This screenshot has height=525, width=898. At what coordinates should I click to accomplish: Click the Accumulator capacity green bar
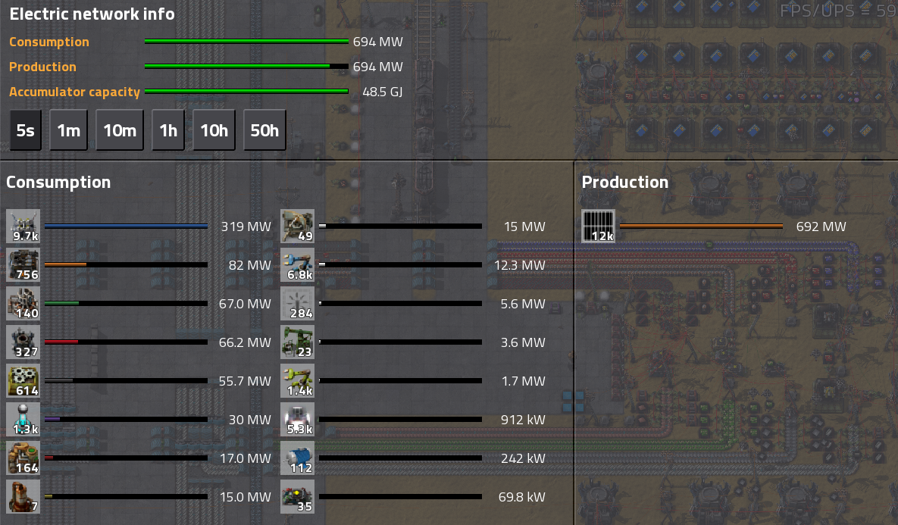(x=247, y=91)
